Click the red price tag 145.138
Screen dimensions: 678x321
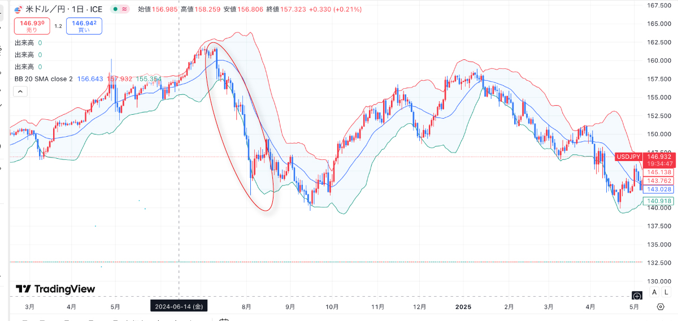coord(659,172)
